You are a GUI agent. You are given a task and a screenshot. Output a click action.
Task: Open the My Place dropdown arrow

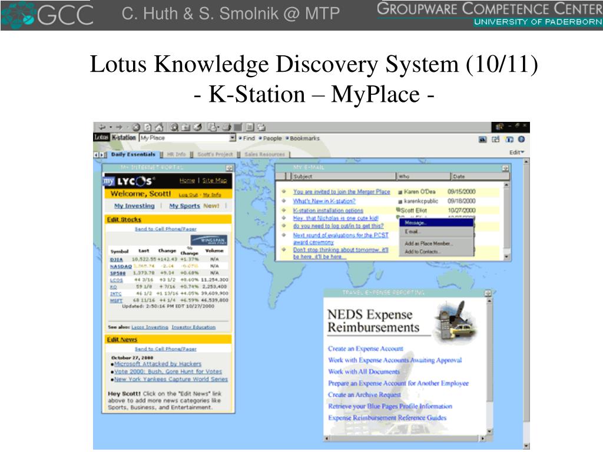[x=232, y=138]
